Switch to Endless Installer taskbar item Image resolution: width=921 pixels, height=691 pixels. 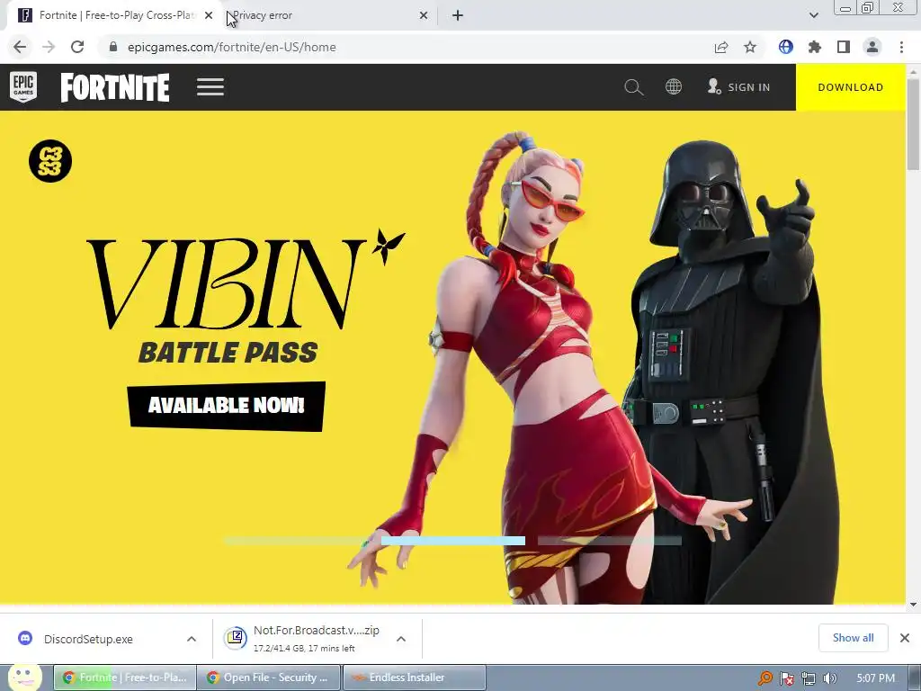point(414,678)
